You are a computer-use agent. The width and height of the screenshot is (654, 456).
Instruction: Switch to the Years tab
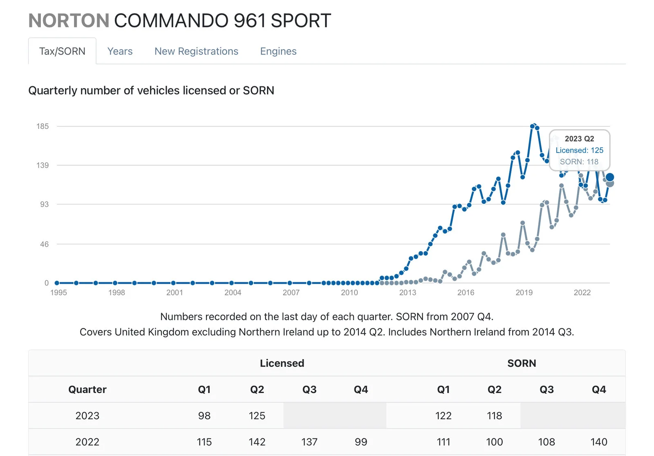[x=120, y=51]
